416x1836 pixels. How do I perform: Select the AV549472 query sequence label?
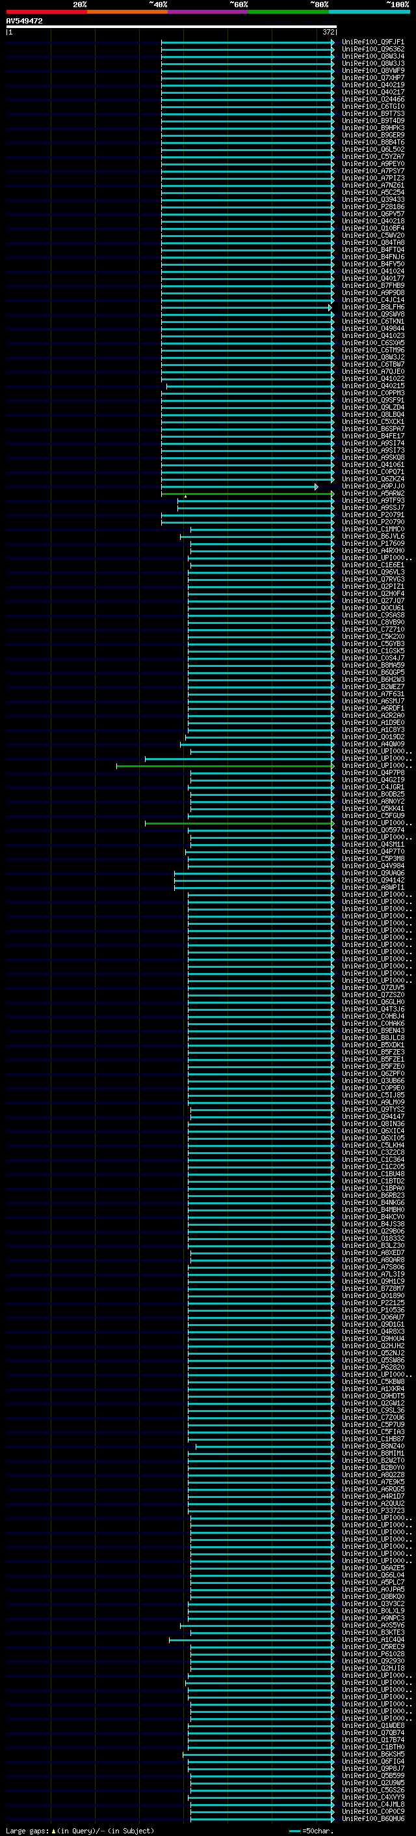(24, 21)
